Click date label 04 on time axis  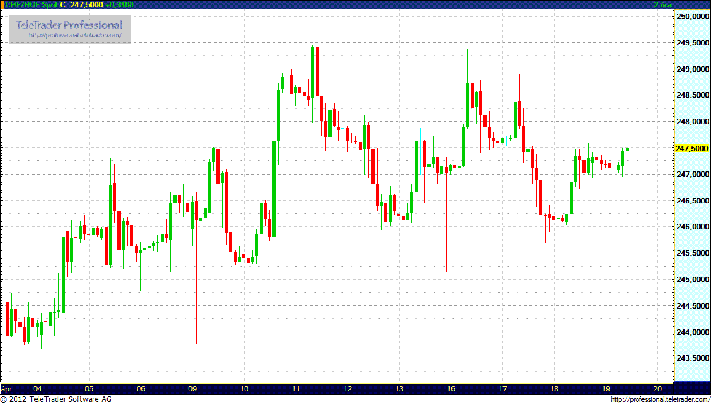coord(38,388)
